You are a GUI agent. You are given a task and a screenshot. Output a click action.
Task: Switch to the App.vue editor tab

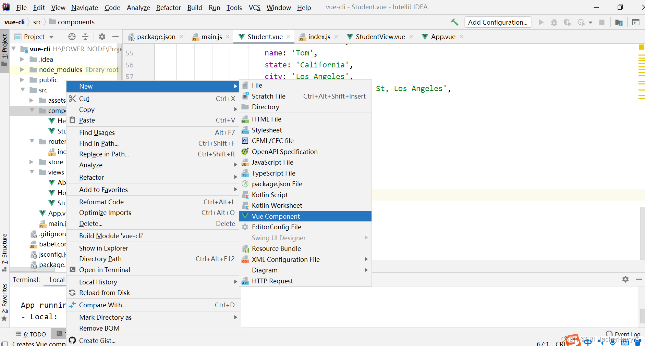pos(442,37)
